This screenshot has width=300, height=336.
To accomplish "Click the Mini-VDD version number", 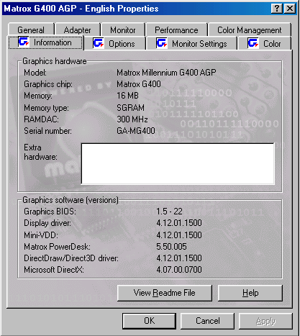I will (179, 235).
